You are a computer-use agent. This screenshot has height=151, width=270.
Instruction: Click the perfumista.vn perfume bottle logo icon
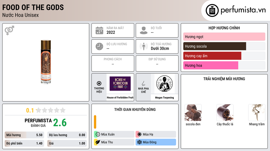tap(212, 10)
